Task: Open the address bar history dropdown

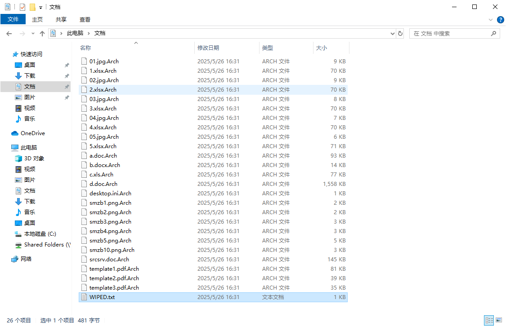Action: click(x=392, y=33)
